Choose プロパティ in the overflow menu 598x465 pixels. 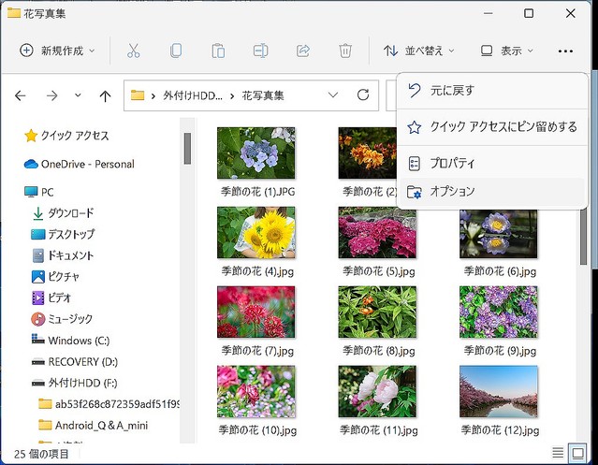click(452, 163)
